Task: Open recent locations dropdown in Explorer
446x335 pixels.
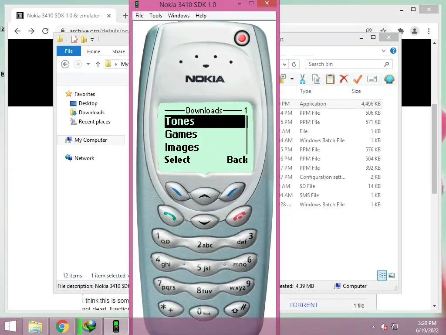Action: (x=88, y=64)
